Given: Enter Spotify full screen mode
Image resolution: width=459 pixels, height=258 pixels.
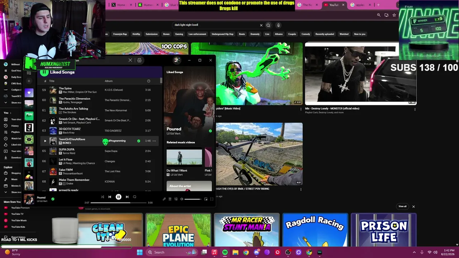Looking at the screenshot, I should (x=212, y=199).
